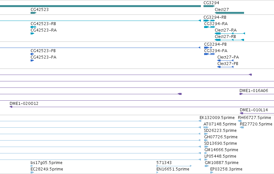Select the CG42523-PA protein feature

(32, 60)
